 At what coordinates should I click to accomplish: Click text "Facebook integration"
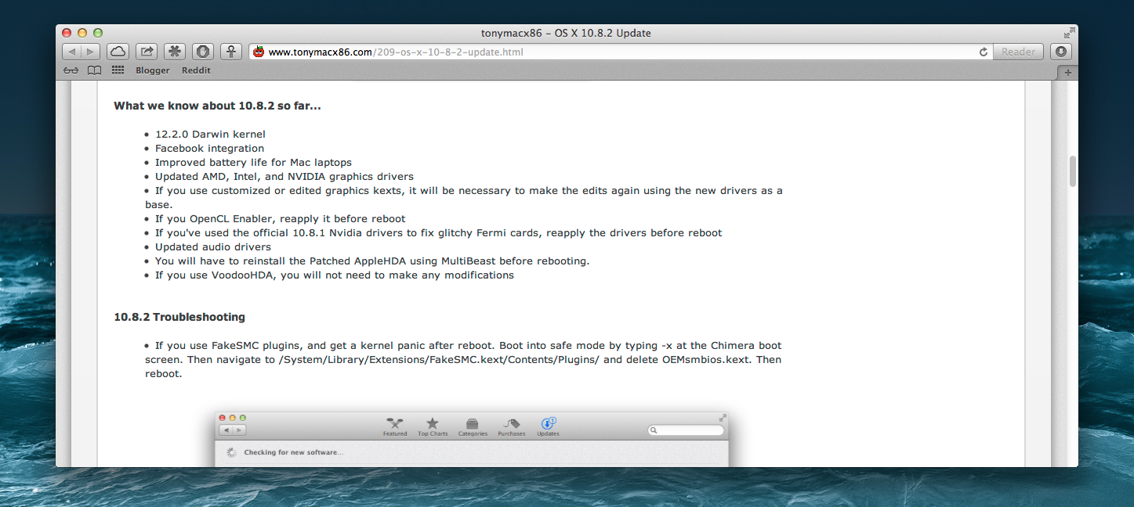pyautogui.click(x=209, y=148)
